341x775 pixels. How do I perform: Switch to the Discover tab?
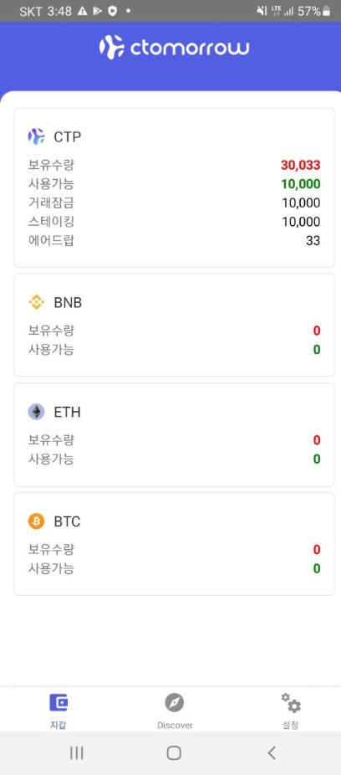[175, 711]
